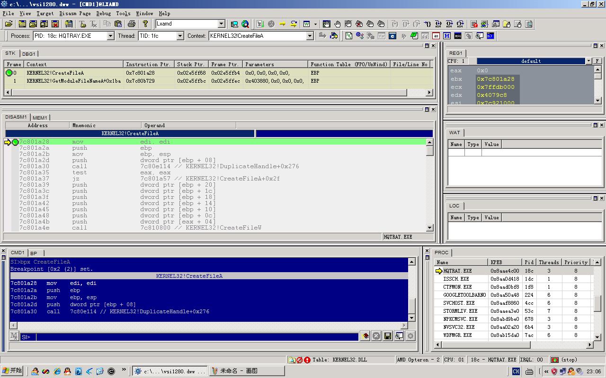The height and width of the screenshot is (378, 606).
Task: Switch to the DBG1 tab
Action: (29, 54)
